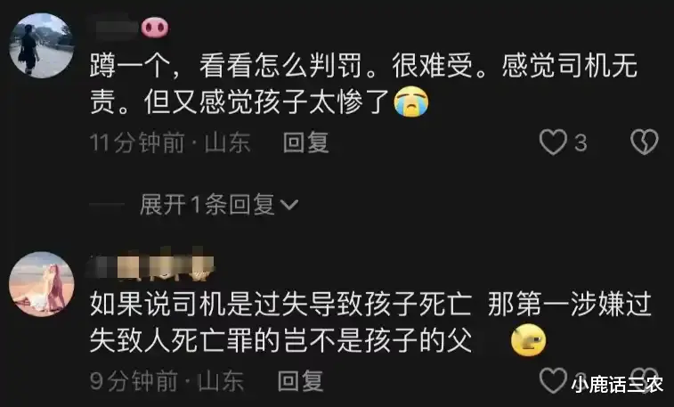Viewport: 674px width, 407px height.
Task: Open the first commenter's blurred username
Action: (x=114, y=28)
